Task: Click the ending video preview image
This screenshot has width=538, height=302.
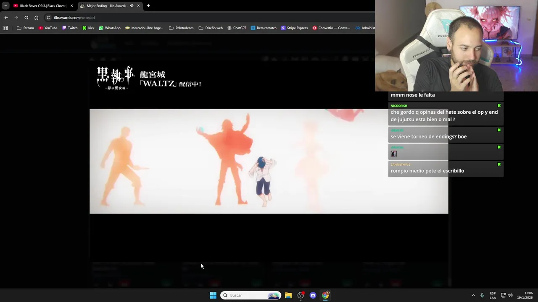Action: pyautogui.click(x=269, y=161)
